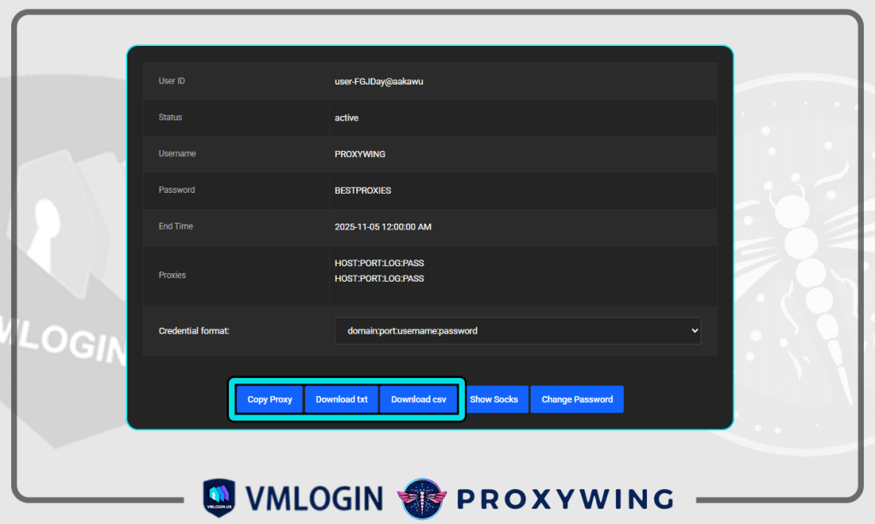Click the Password label

[x=177, y=189]
